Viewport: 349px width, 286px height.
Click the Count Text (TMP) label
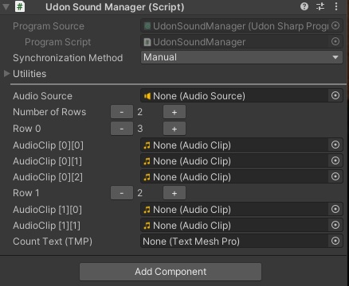tap(53, 242)
